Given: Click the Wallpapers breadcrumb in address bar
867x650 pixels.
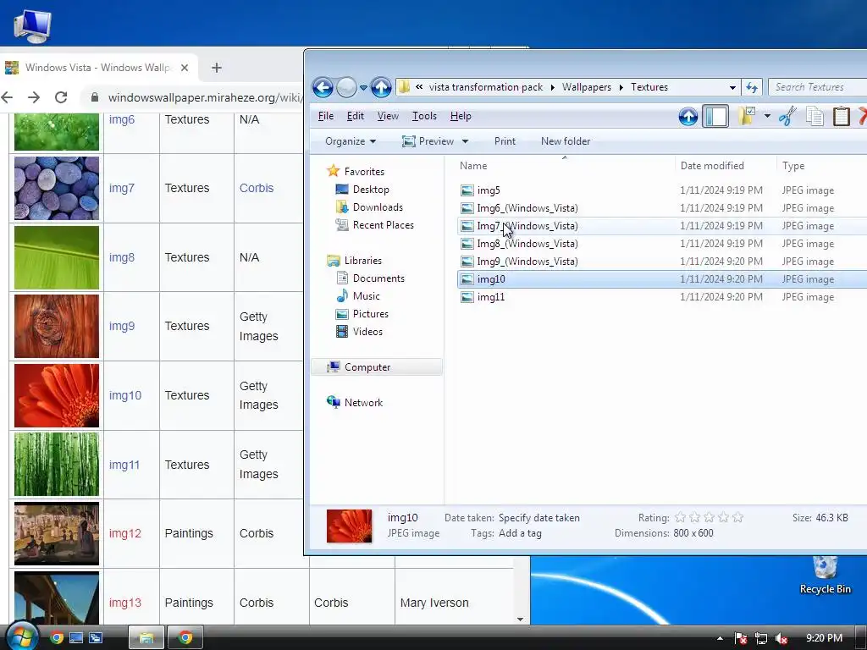Looking at the screenshot, I should pyautogui.click(x=587, y=87).
